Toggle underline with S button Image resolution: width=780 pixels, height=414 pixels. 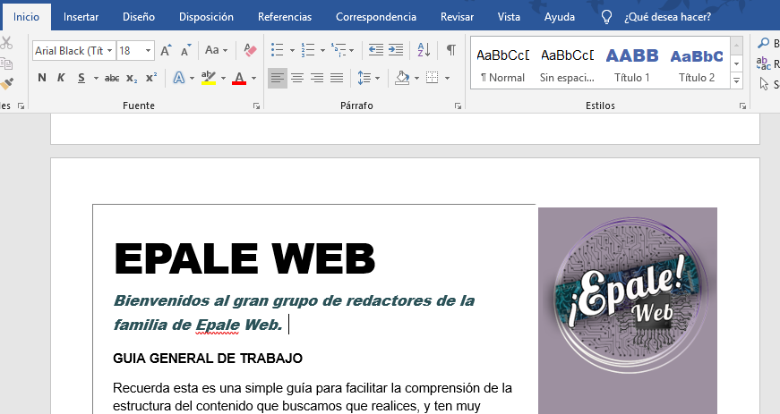point(81,78)
